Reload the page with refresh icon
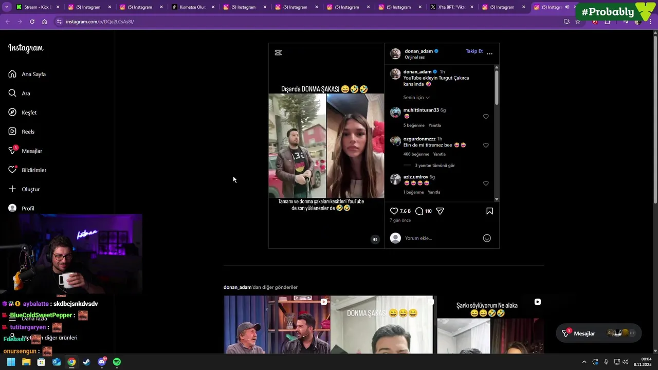This screenshot has width=658, height=370. pos(32,22)
